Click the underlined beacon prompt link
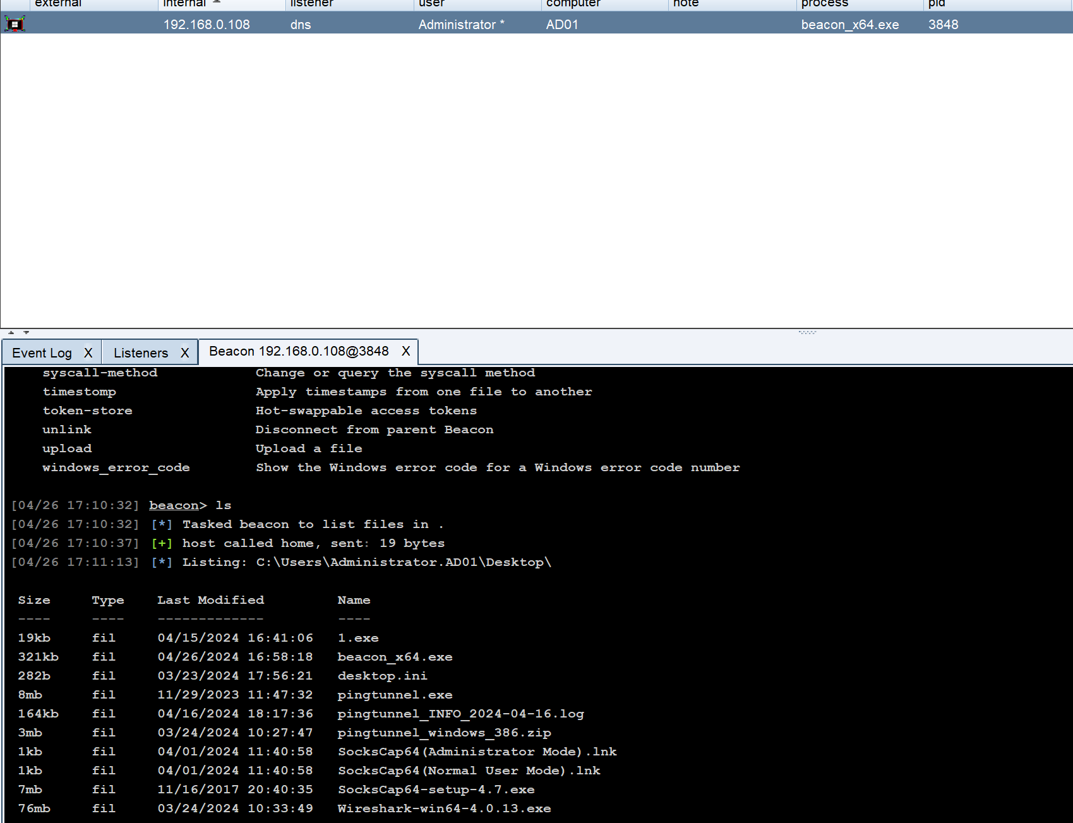This screenshot has height=823, width=1073. pyautogui.click(x=174, y=505)
